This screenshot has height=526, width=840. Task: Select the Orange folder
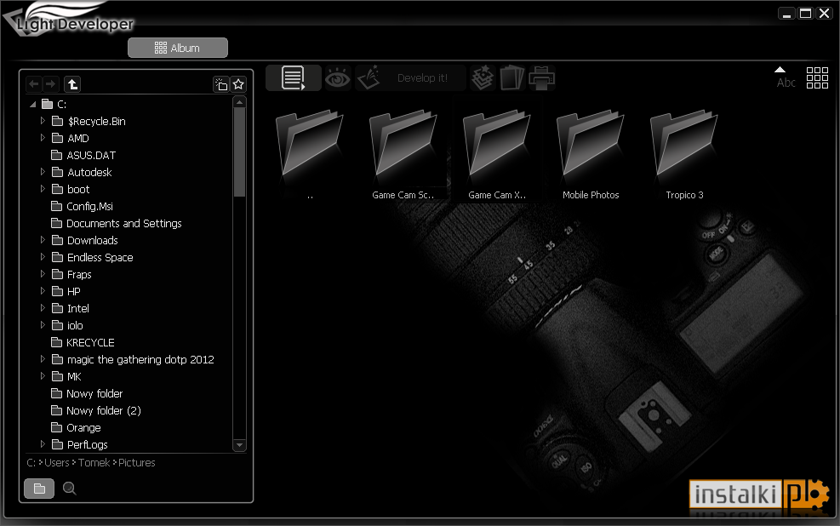76,427
